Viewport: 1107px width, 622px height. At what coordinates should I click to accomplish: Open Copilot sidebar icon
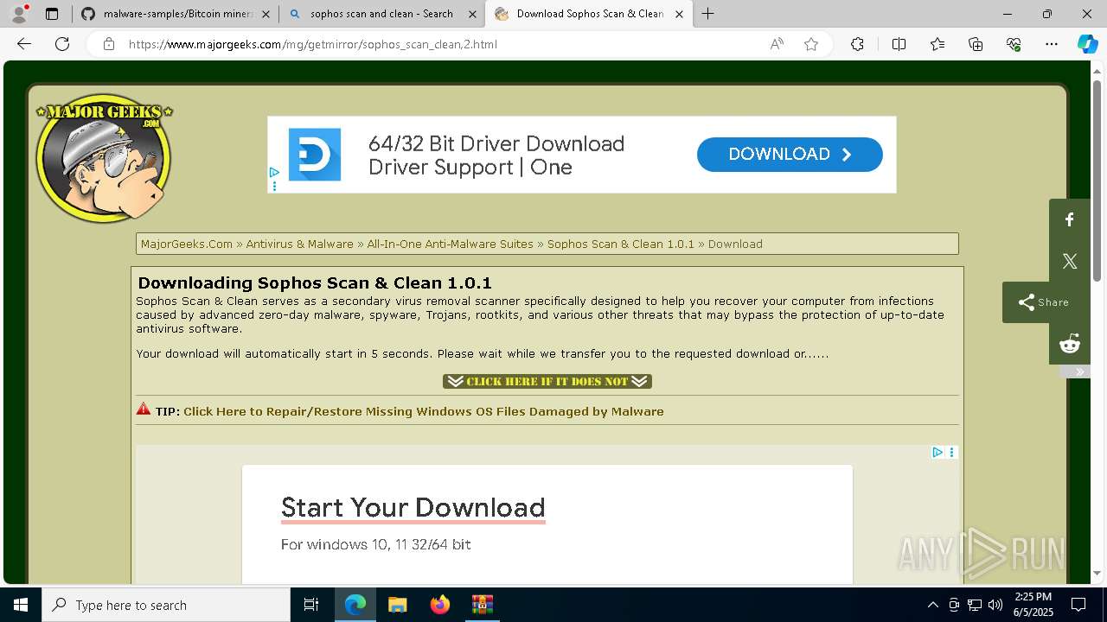pyautogui.click(x=1087, y=44)
